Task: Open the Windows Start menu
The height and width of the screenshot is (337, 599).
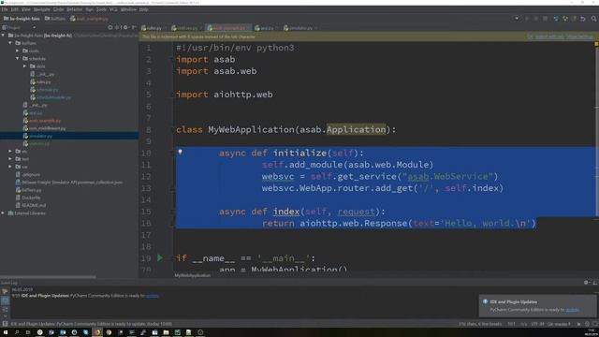Action: pos(6,332)
